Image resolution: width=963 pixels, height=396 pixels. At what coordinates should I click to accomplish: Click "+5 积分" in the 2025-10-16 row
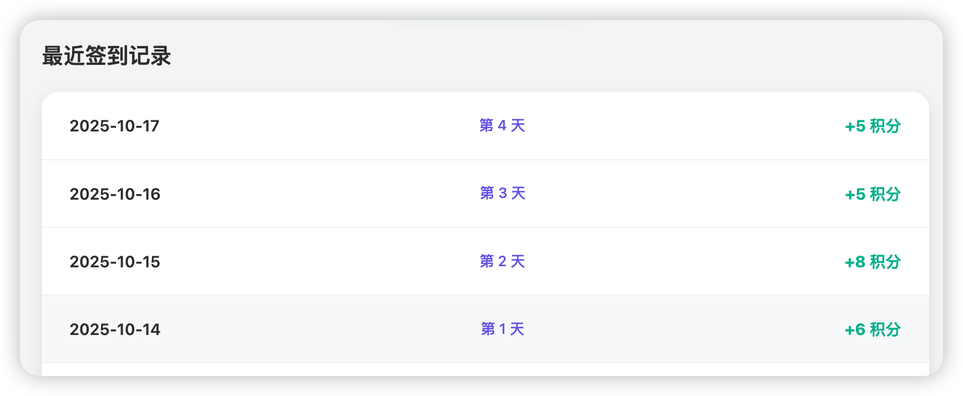tap(872, 194)
